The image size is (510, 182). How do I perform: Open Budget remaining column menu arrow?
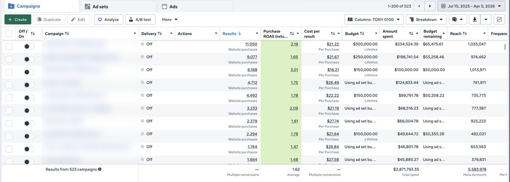444,34
